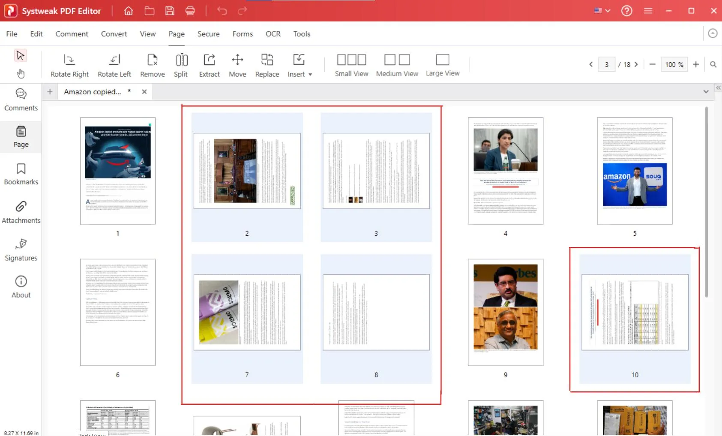Switch to Medium View thumbnail layout
The height and width of the screenshot is (436, 722).
coord(397,60)
